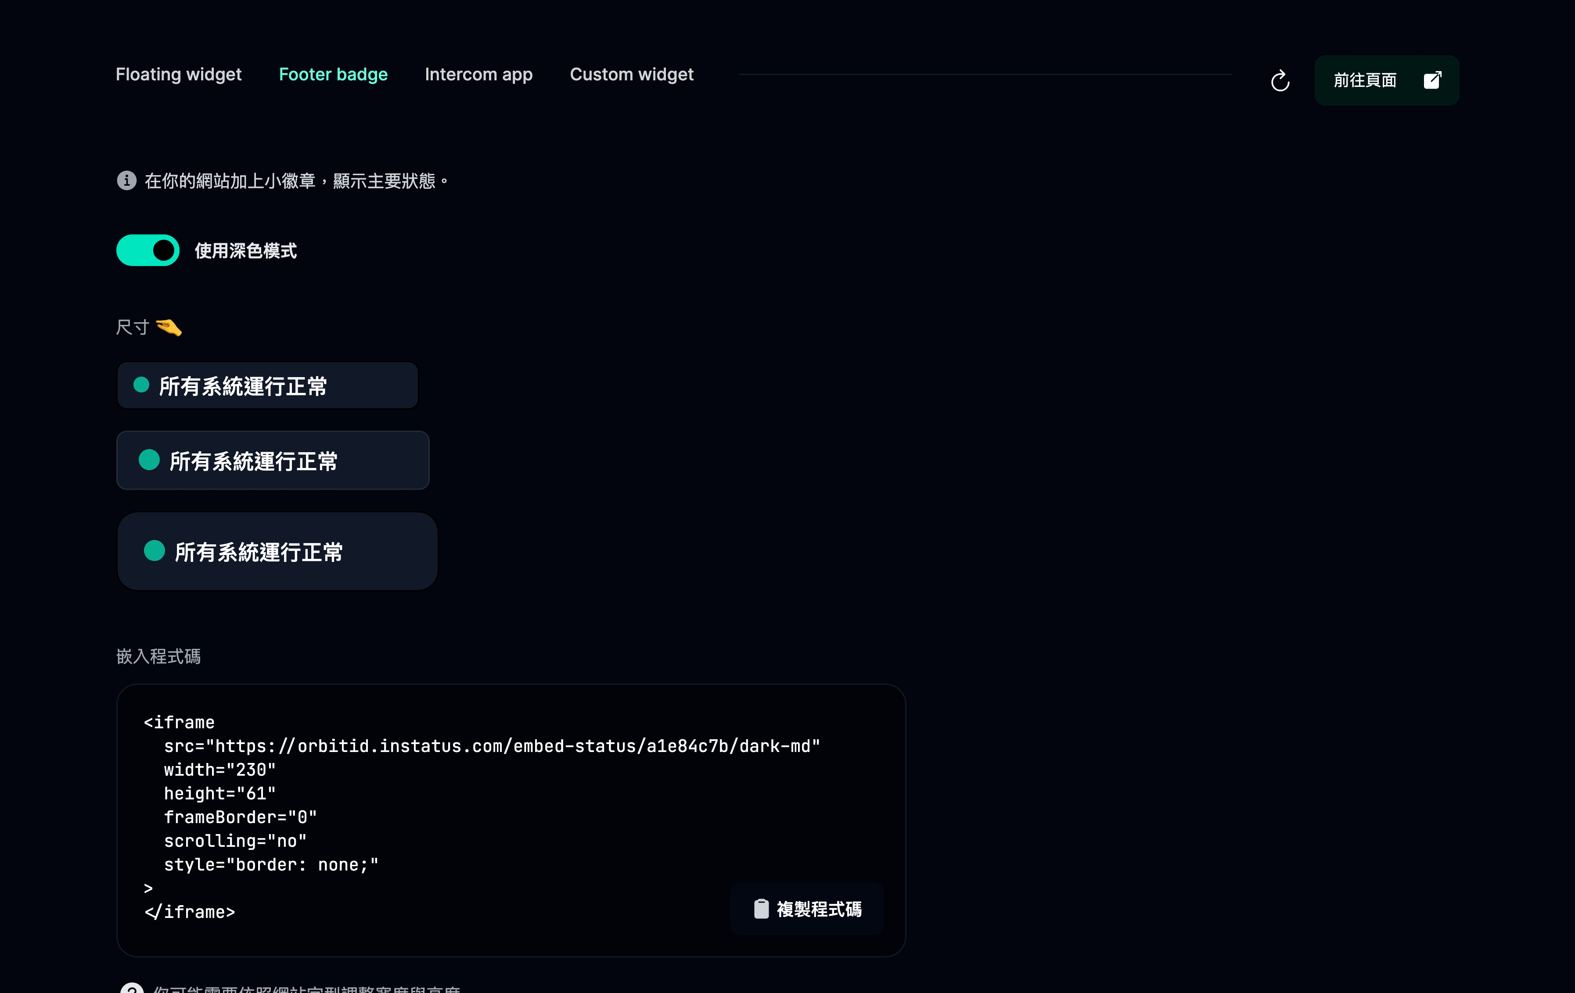Screen dimensions: 1575x993
Task: Click the 複製程式碼 copy code button
Action: coord(806,909)
